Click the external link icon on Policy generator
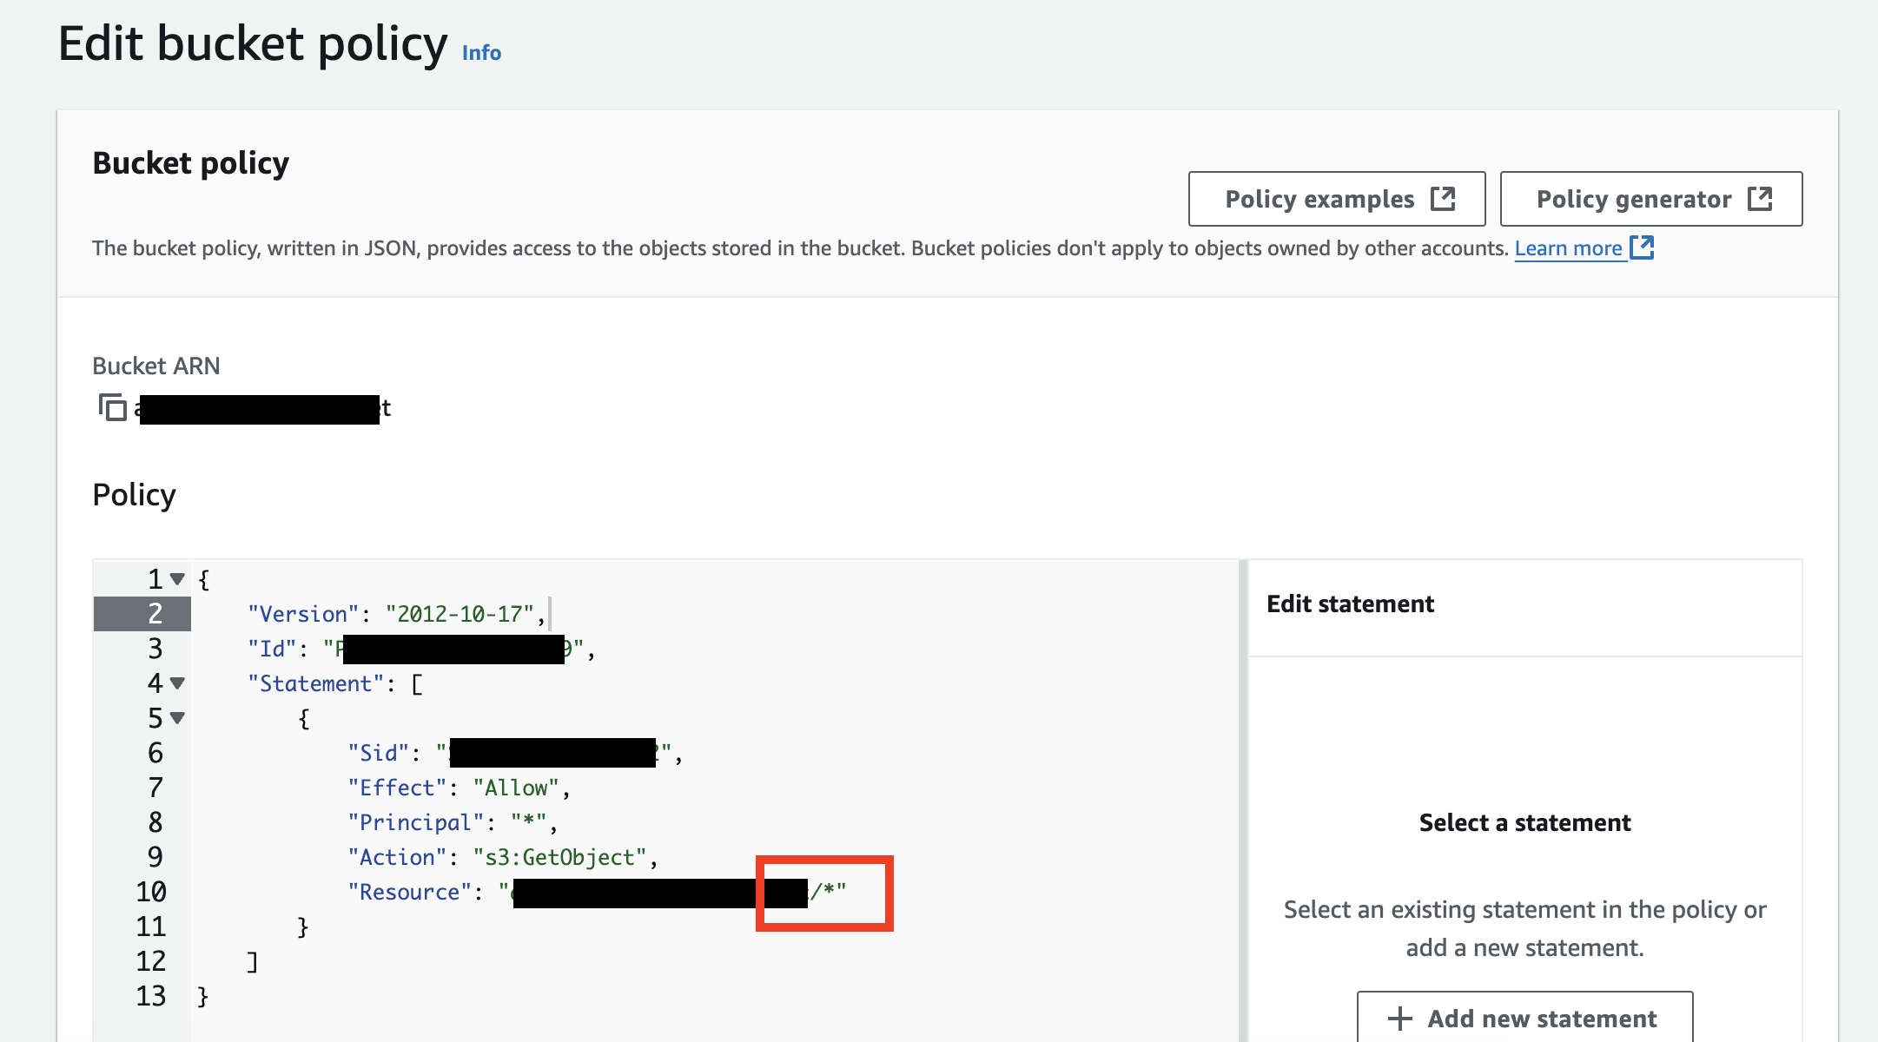The width and height of the screenshot is (1878, 1042). [x=1760, y=199]
